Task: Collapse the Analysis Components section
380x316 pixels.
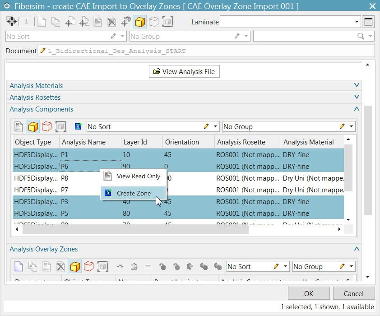Action: click(356, 109)
